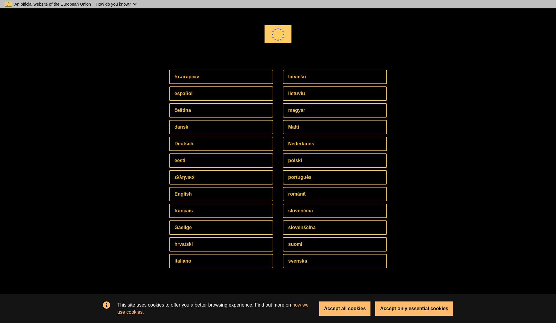Image resolution: width=556 pixels, height=323 pixels.
Task: Accept only essential cookies
Action: [x=414, y=309]
